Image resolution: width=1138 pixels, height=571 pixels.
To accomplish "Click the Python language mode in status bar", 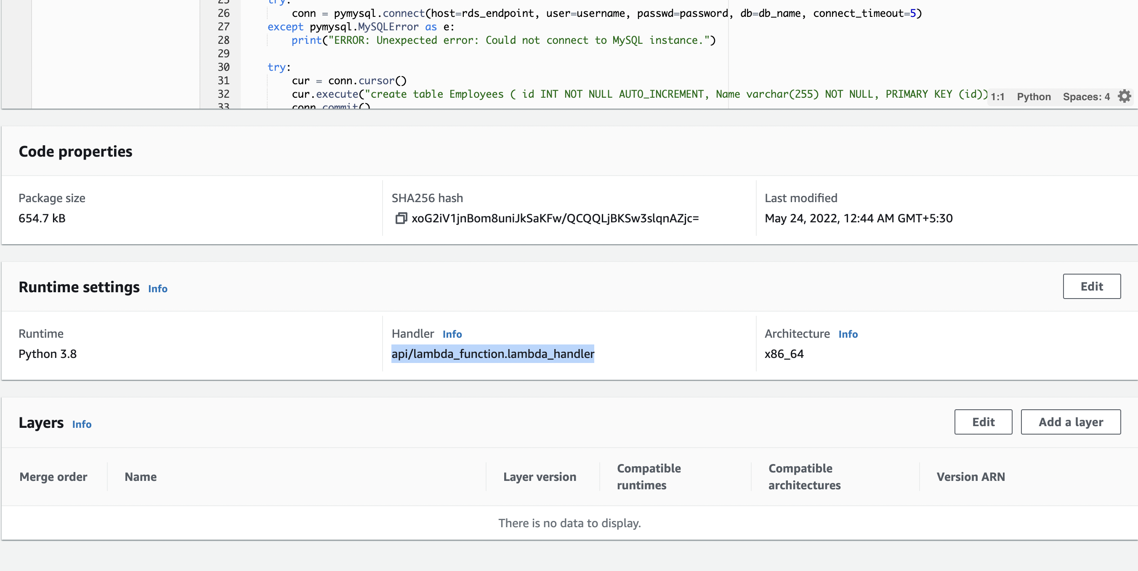I will coord(1034,97).
